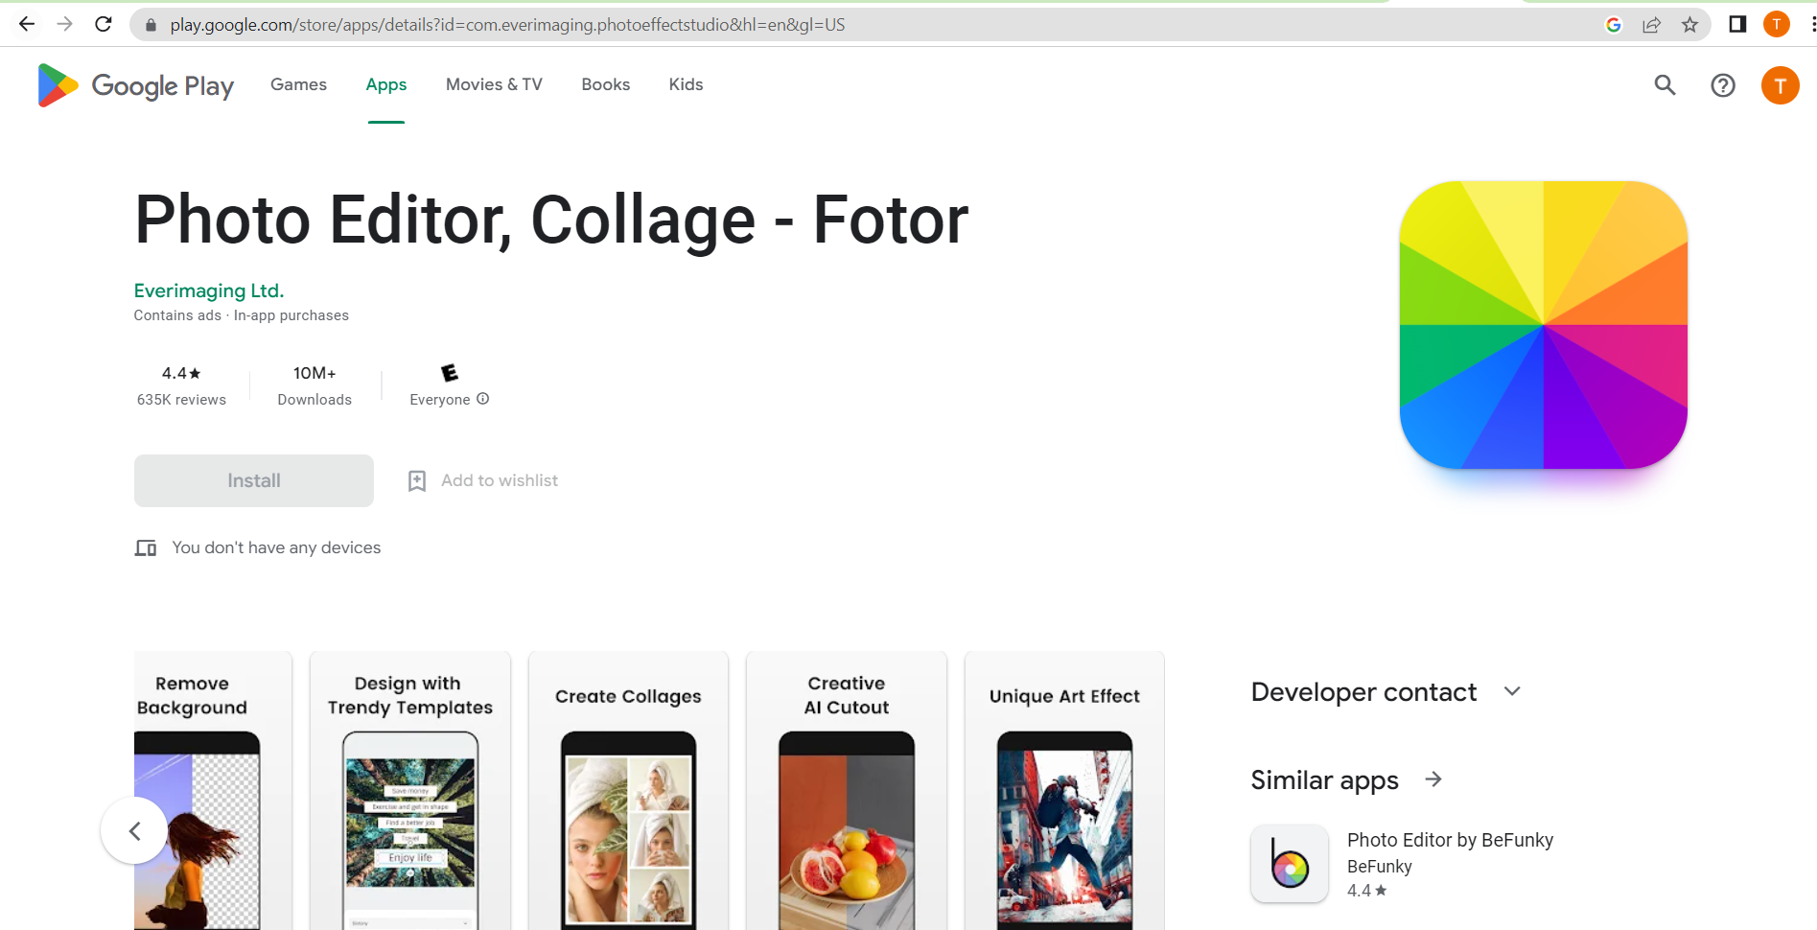Click the Google Play logo
1817x930 pixels.
[x=135, y=85]
